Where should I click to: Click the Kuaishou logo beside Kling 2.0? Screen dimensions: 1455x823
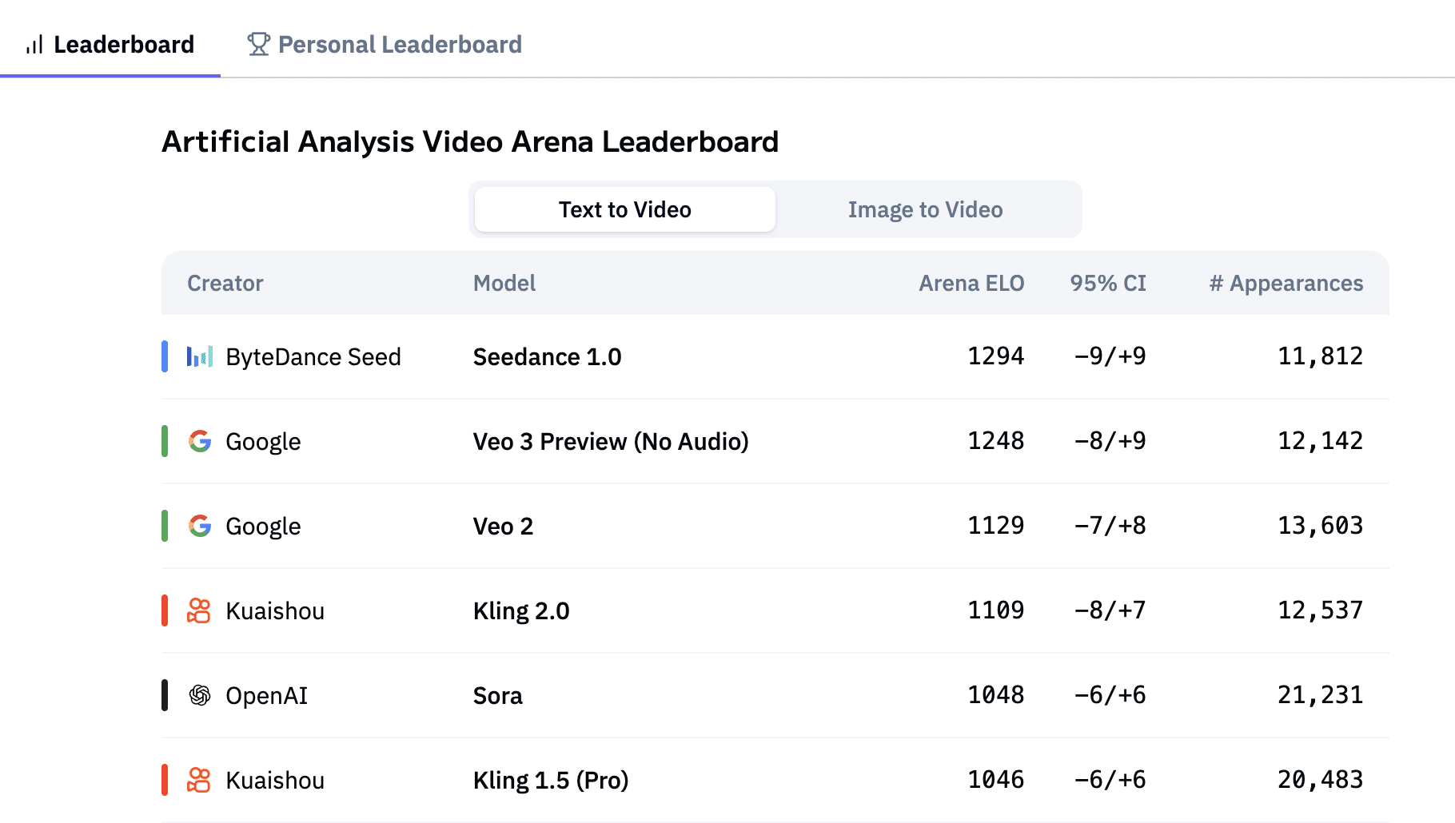click(198, 610)
